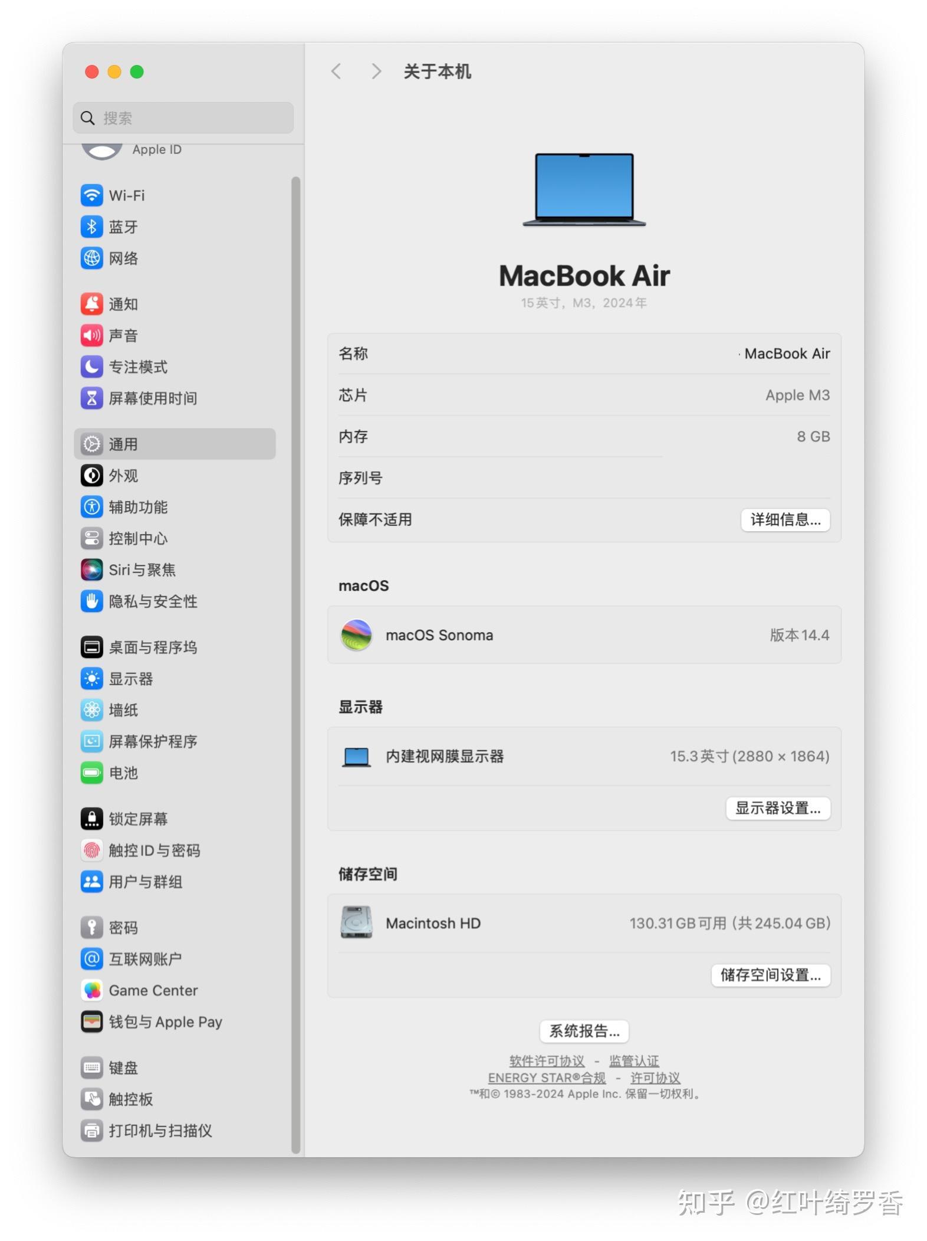Click the 15英寸，M3，2024年 subtitle
927x1241 pixels.
(x=584, y=303)
